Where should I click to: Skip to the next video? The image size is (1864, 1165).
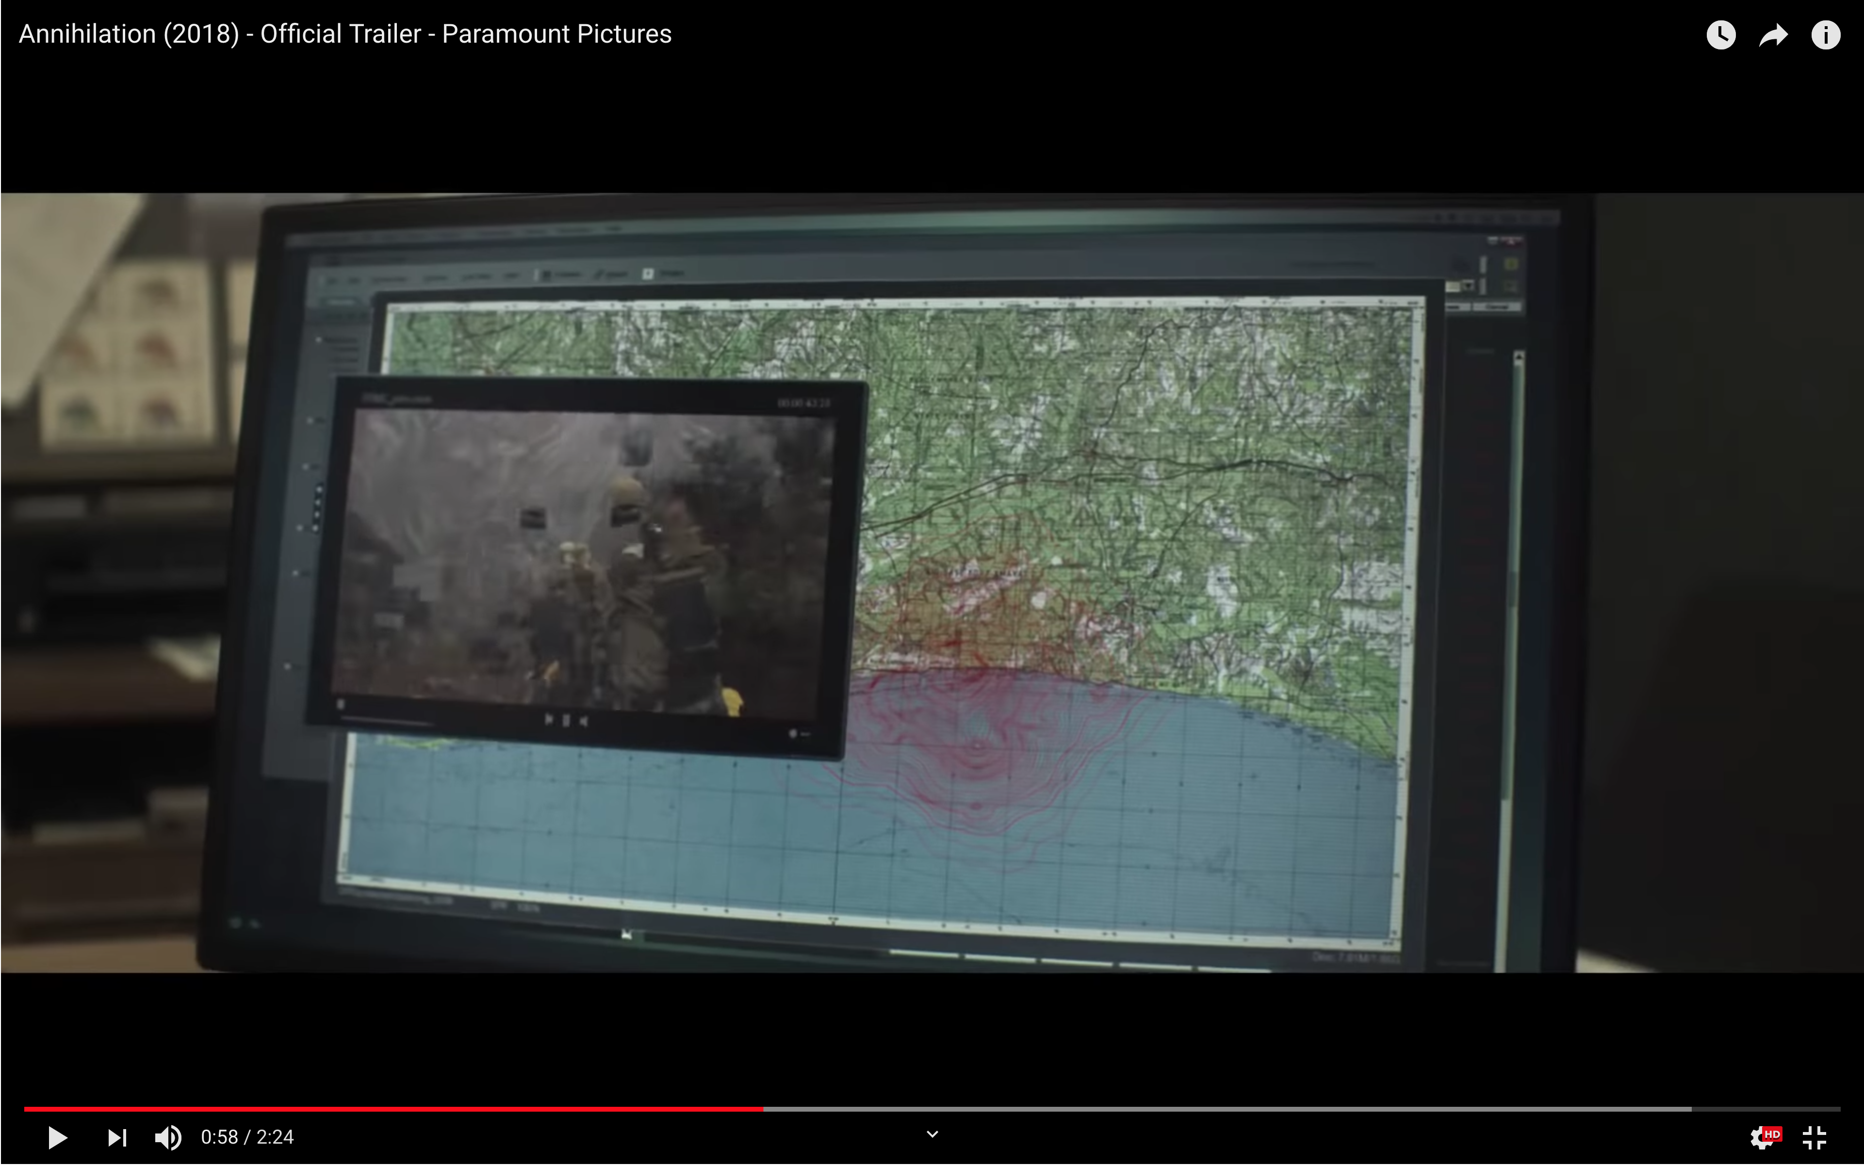pyautogui.click(x=117, y=1137)
